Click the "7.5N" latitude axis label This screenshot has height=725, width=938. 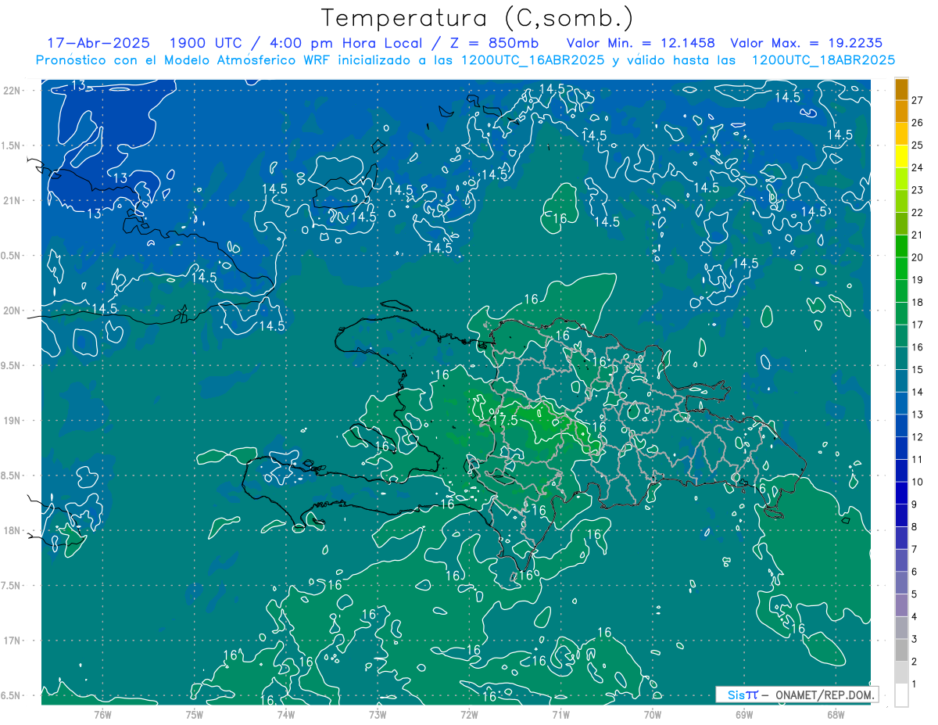(x=12, y=586)
